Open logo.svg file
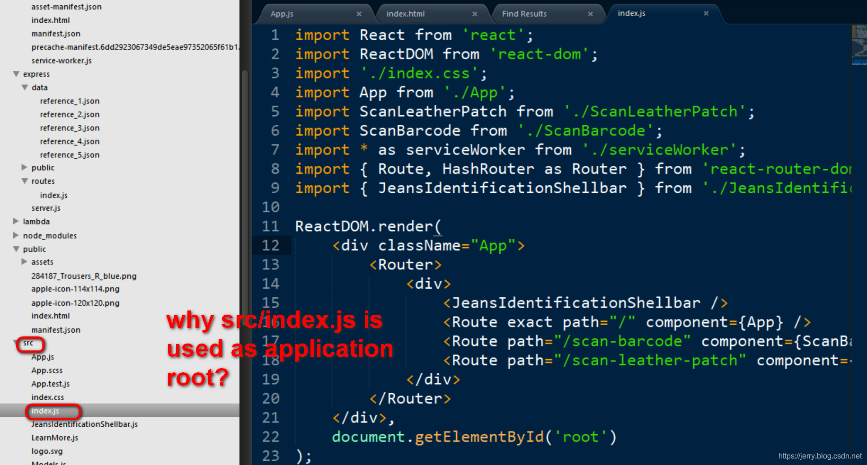867x465 pixels. 47,451
